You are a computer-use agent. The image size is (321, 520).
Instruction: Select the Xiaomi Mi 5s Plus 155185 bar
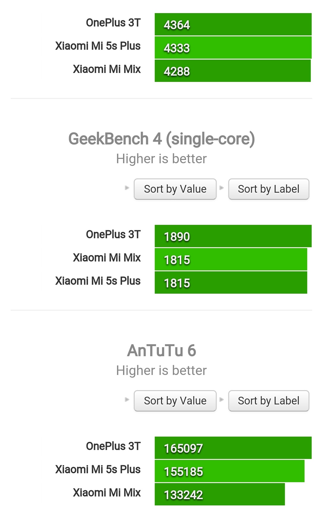[x=229, y=471]
